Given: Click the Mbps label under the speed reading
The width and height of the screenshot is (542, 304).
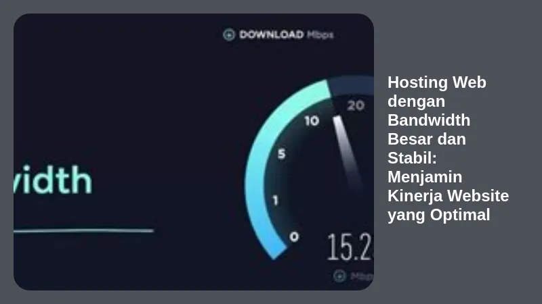Looking at the screenshot, I should (362, 276).
